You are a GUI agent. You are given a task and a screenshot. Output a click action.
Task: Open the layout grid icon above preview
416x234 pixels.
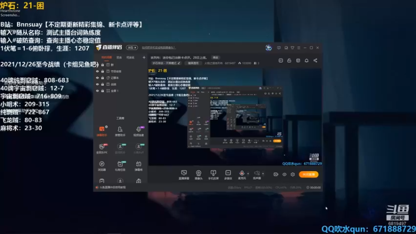coord(298,60)
